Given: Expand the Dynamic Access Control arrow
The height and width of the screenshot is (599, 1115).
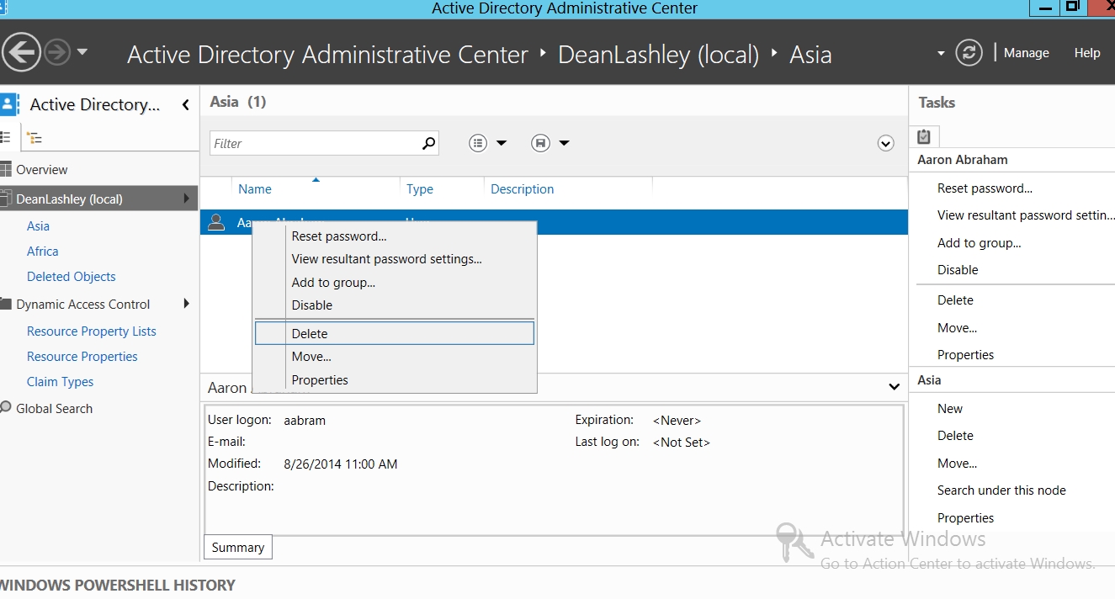Looking at the screenshot, I should [x=186, y=304].
